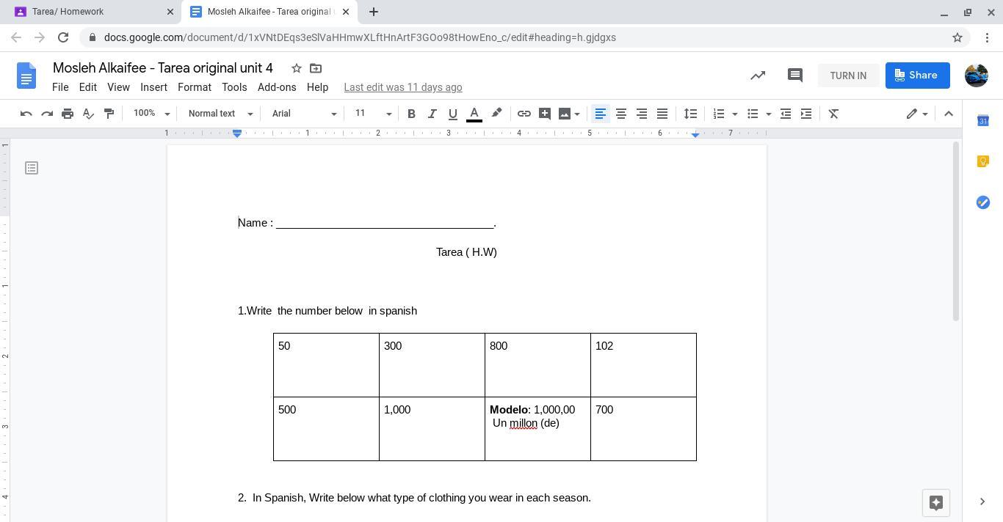Expand bulleted list options arrow
Image resolution: width=1003 pixels, height=522 pixels.
click(768, 114)
